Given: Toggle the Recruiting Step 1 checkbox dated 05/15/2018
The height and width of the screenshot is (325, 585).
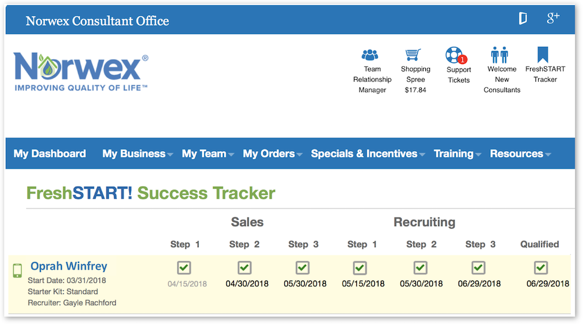Looking at the screenshot, I should click(360, 268).
